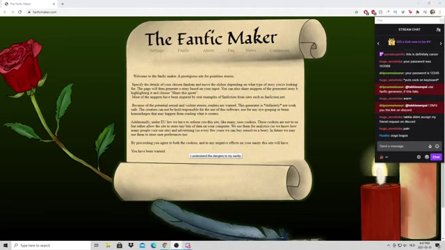Open Microsoft Store from the taskbar
This screenshot has height=250, width=445.
coord(120,245)
